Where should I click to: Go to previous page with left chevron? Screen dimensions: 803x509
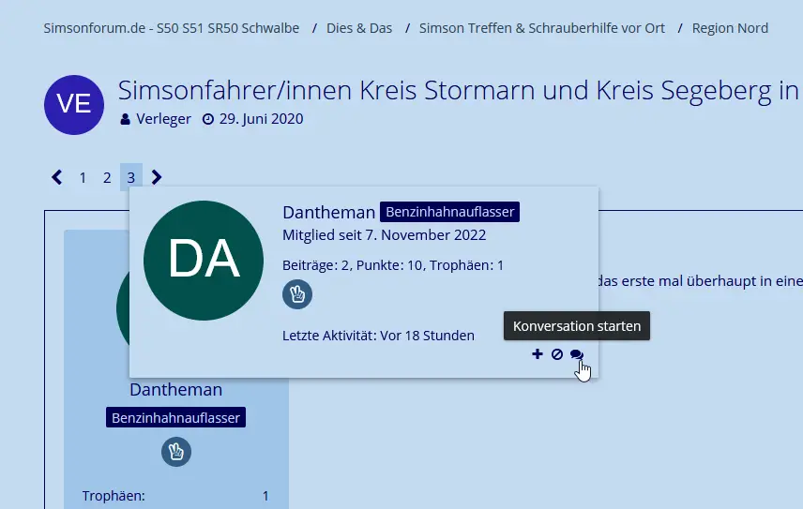(57, 177)
